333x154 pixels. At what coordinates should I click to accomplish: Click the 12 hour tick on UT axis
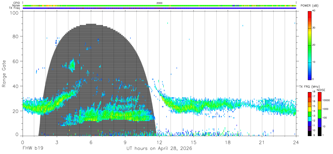click(x=159, y=142)
